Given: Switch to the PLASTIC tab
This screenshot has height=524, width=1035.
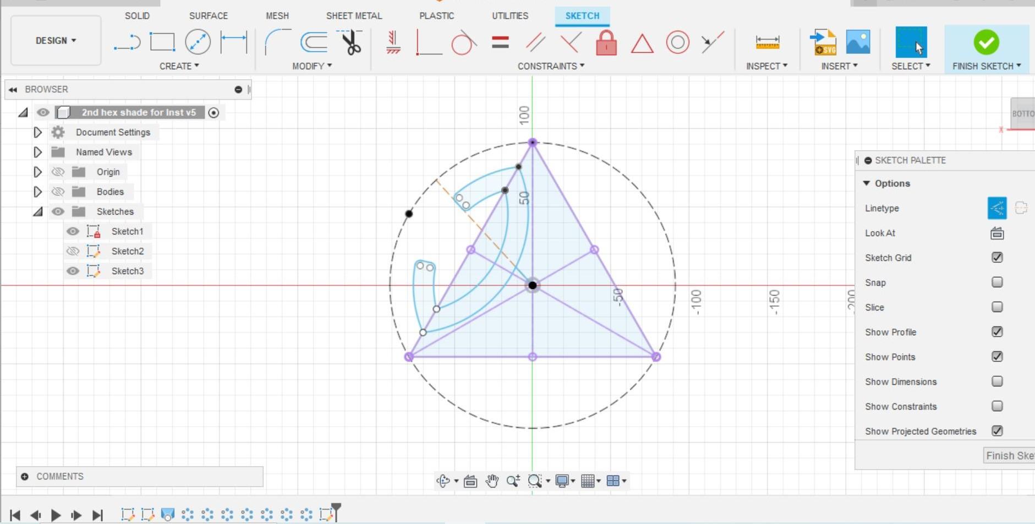Looking at the screenshot, I should click(437, 16).
